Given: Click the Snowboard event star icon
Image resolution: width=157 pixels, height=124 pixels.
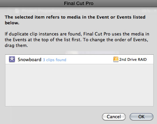Looking at the screenshot, I should pyautogui.click(x=12, y=59).
